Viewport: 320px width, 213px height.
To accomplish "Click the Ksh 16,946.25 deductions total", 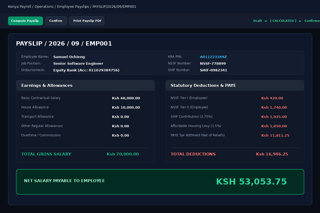I will coord(272,154).
